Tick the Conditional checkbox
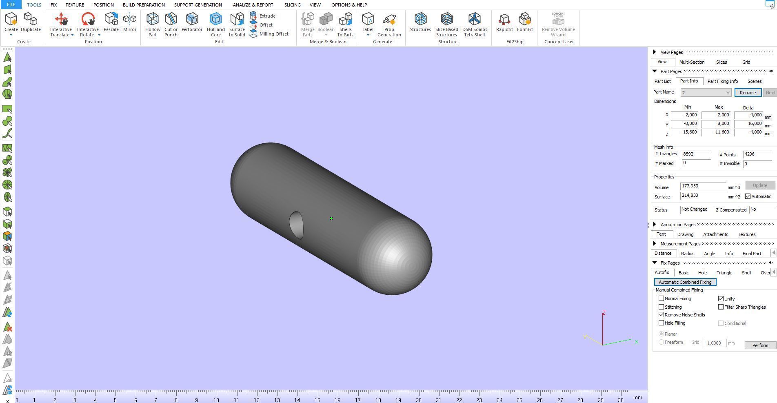777x403 pixels. (x=721, y=323)
